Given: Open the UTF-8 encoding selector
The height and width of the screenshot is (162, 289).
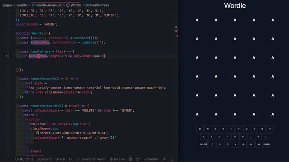Looking at the screenshot, I should 60,159.
